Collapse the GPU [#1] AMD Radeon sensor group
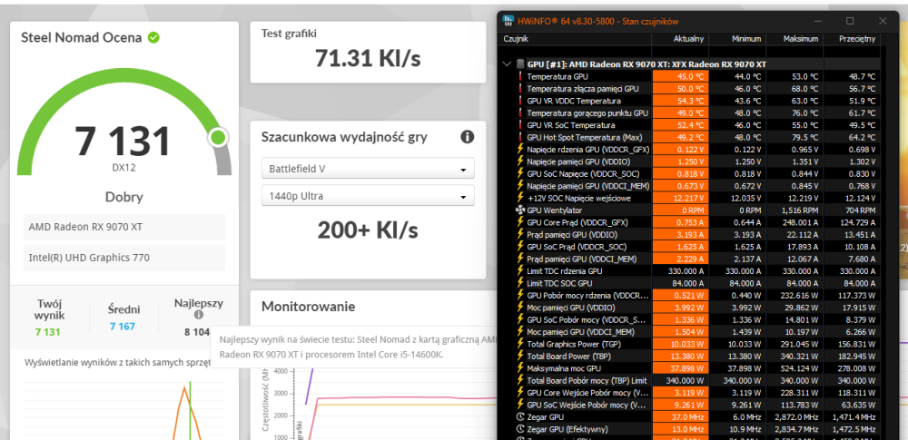Image resolution: width=908 pixels, height=440 pixels. coord(508,64)
